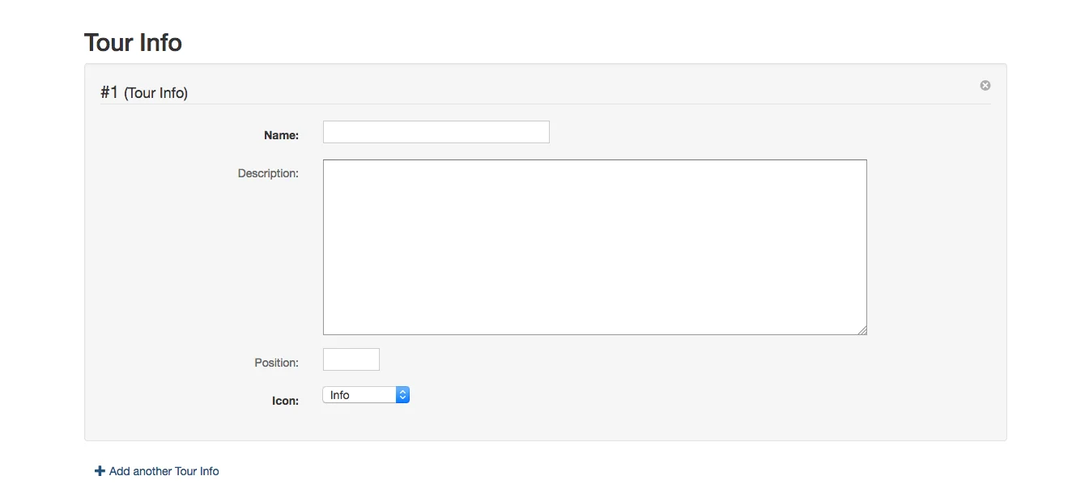The height and width of the screenshot is (493, 1072).
Task: Click the empty gray area below the Icon row
Action: coord(546,423)
